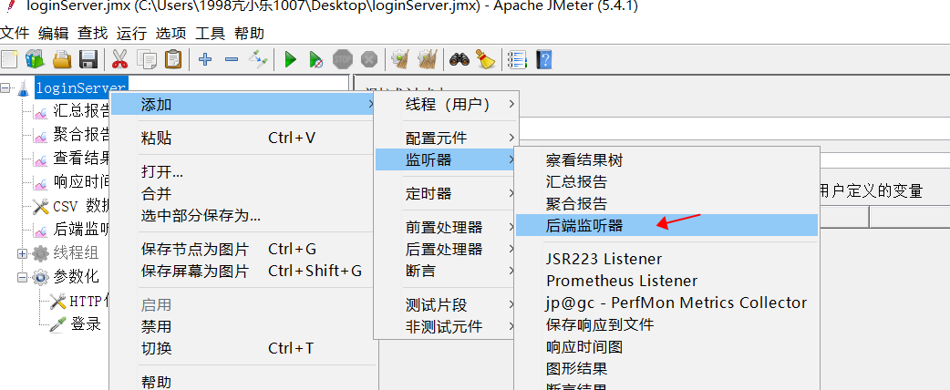Save test plan with floppy disk icon
This screenshot has height=390, width=950.
(88, 59)
